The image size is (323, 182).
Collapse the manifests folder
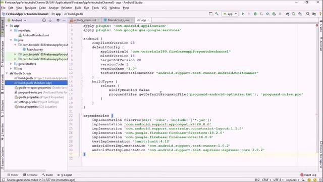(11, 30)
